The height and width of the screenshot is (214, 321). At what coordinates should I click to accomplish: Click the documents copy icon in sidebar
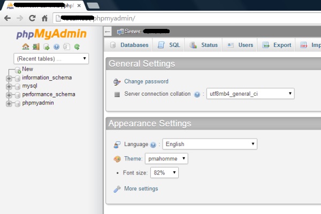point(66,47)
